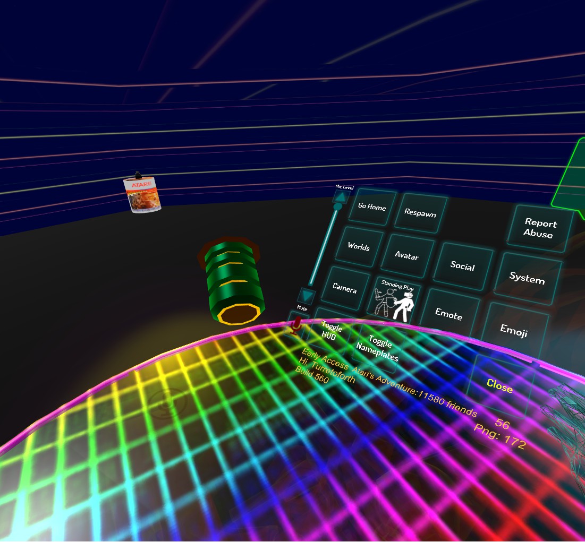This screenshot has height=542, width=585.
Task: Click the "Png: 172" readout
Action: point(500,436)
